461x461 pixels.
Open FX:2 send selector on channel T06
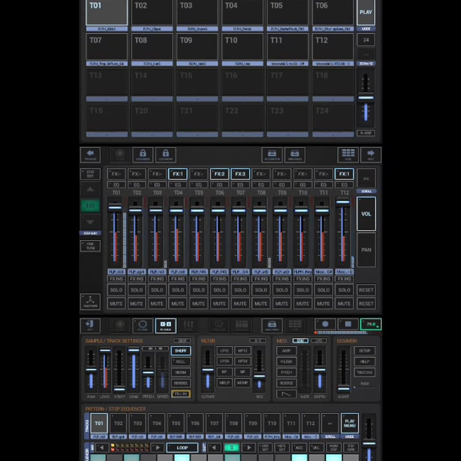coord(220,174)
